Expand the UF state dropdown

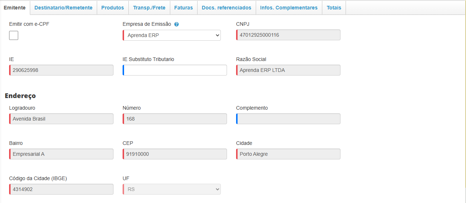(172, 189)
